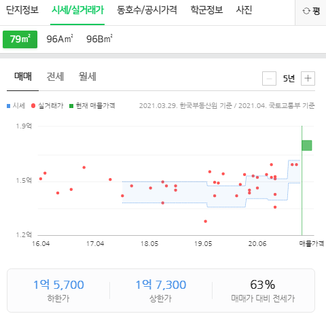Image resolution: width=326 pixels, height=316 pixels.
Task: Click the 19.05 x-axis label
Action: click(x=203, y=244)
